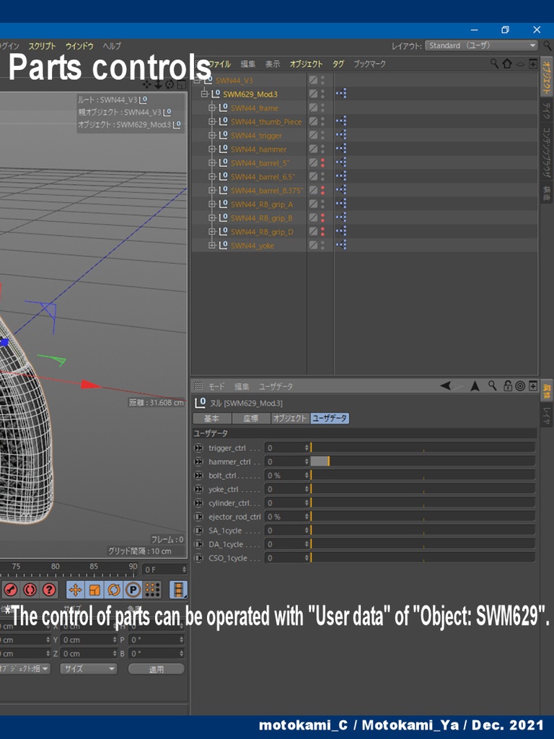This screenshot has width=554, height=739.
Task: Toggle visibility dots for SWN44_frame
Action: (x=322, y=108)
